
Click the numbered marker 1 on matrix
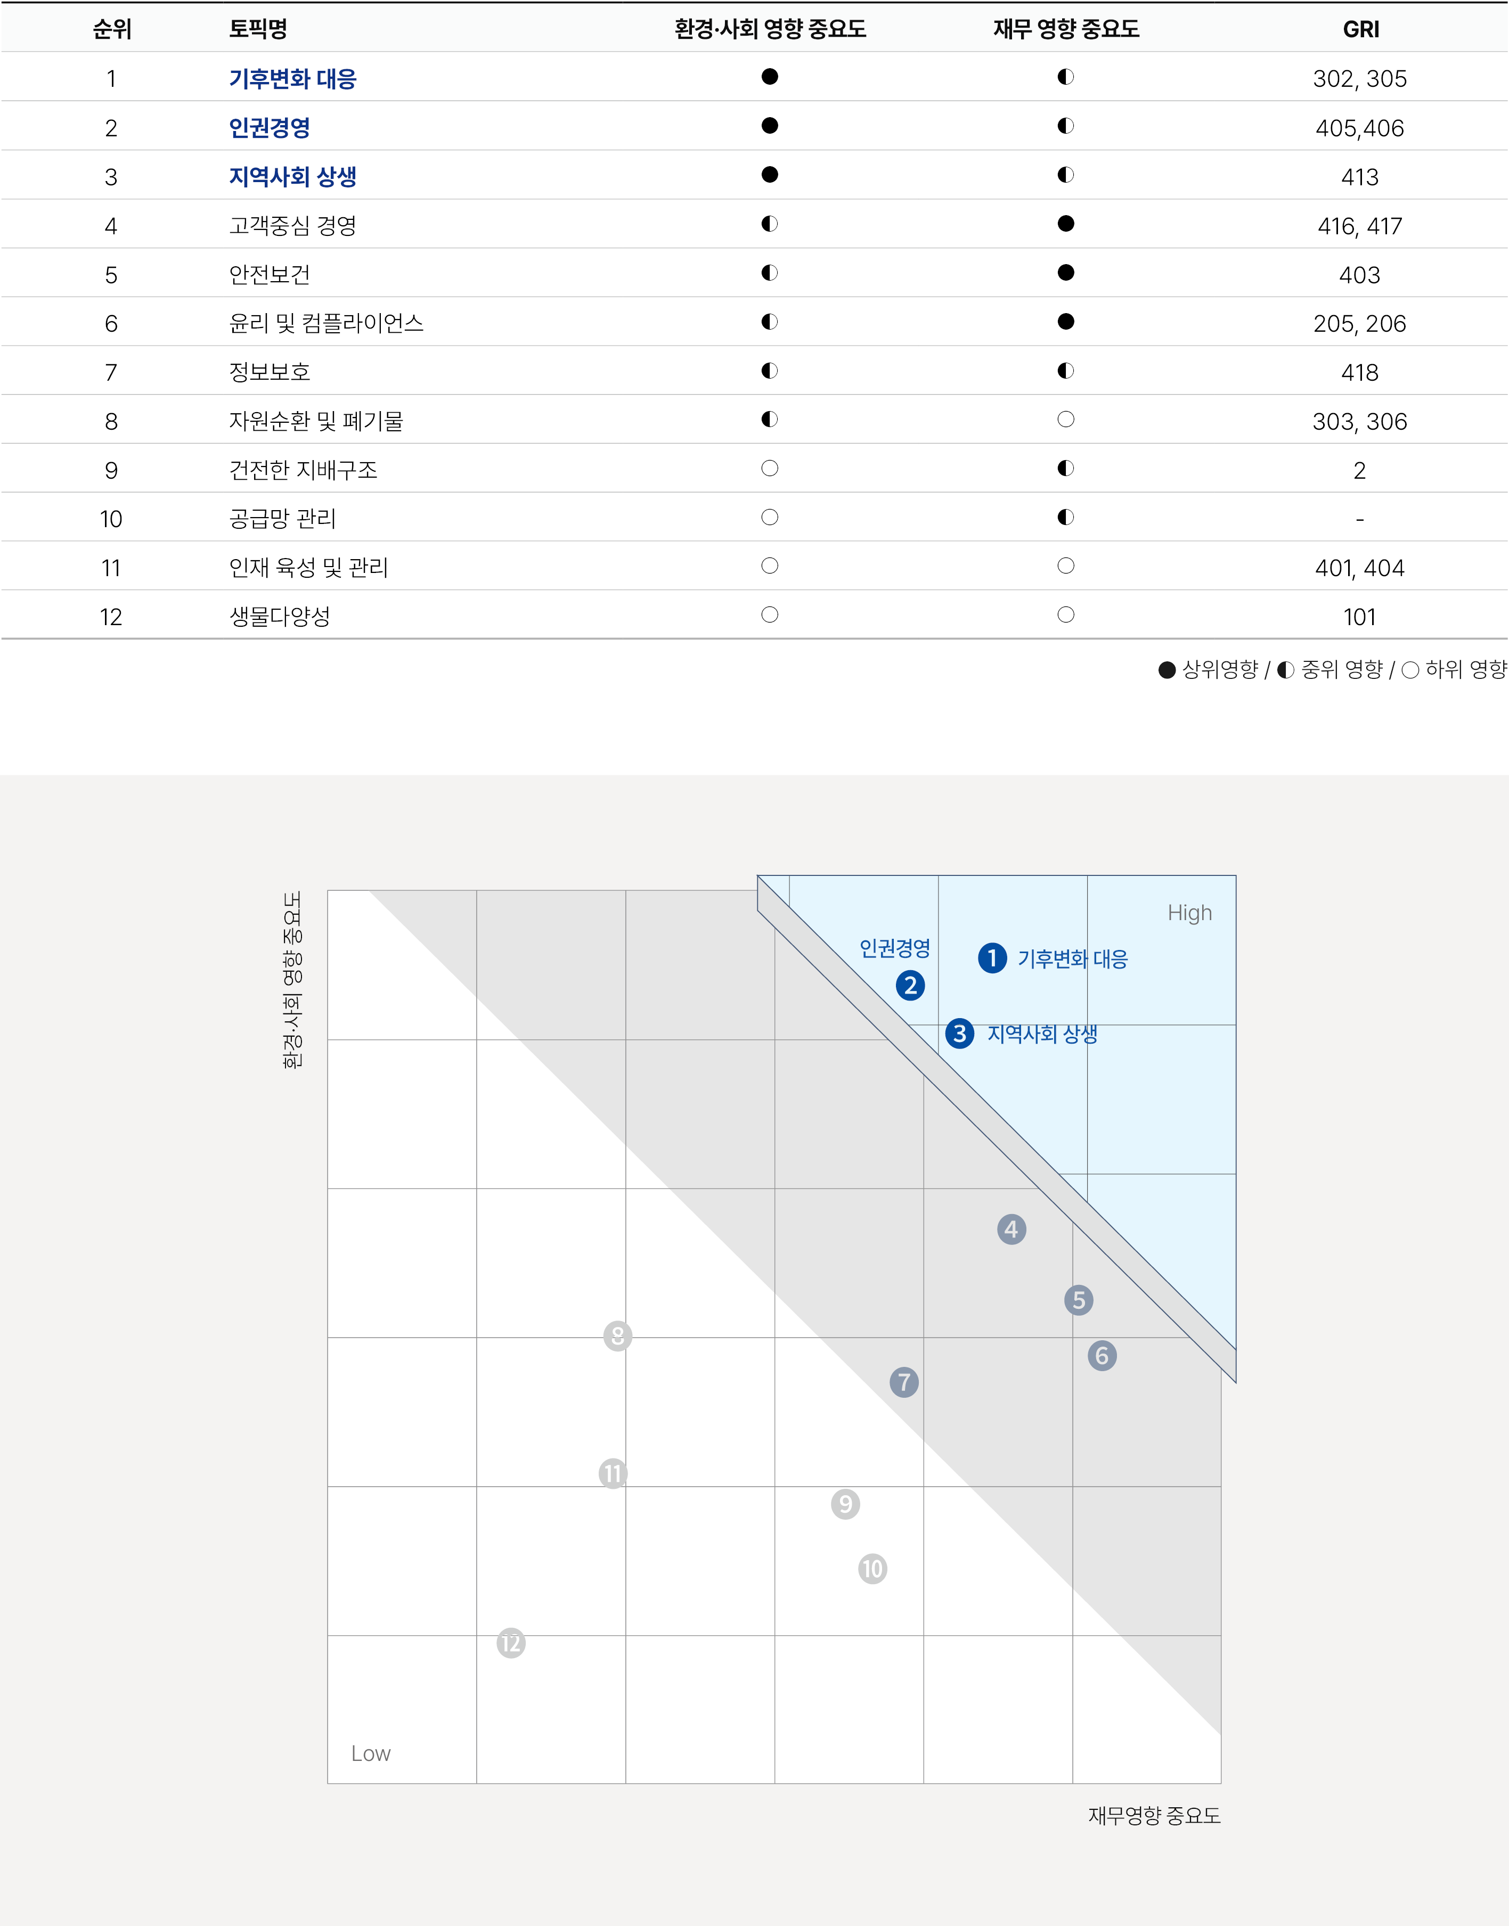(992, 958)
